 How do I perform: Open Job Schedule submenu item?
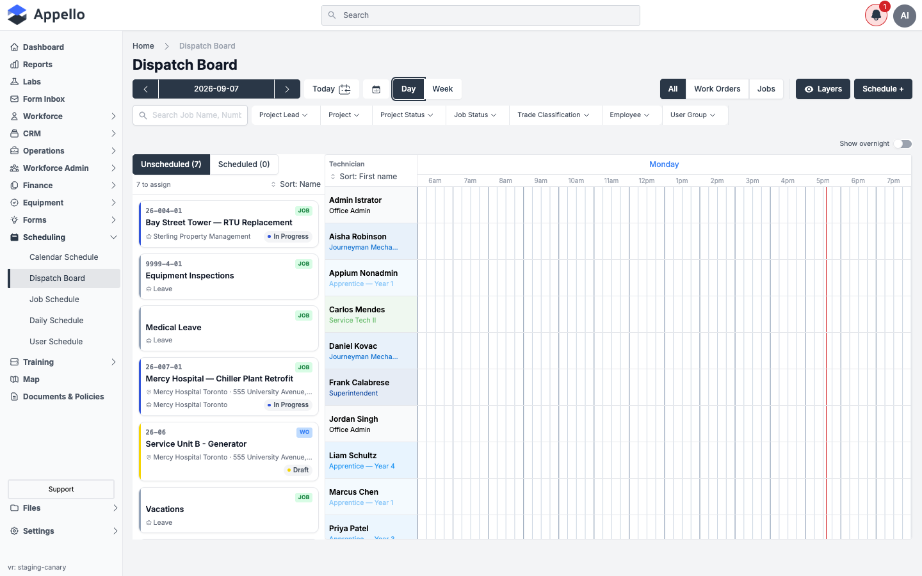pyautogui.click(x=54, y=300)
